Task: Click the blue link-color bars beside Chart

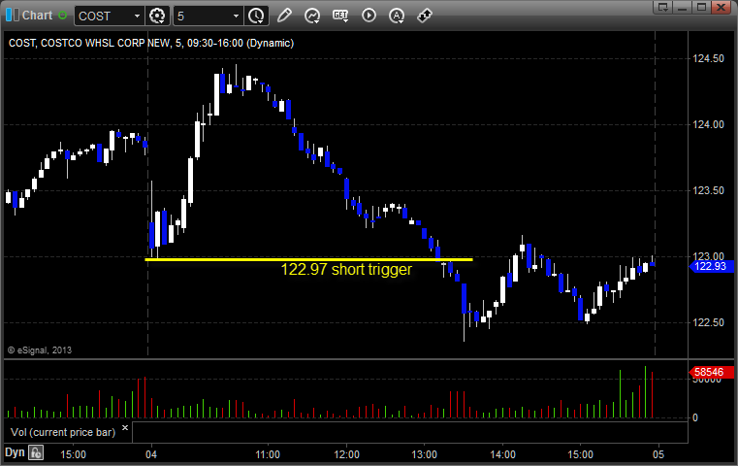Action: click(x=13, y=16)
